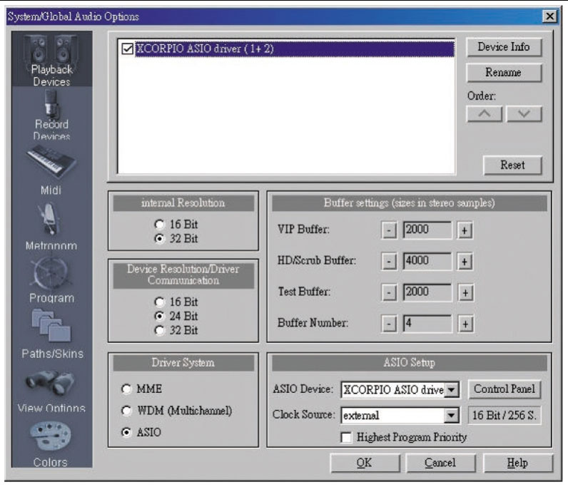Rename the selected device

[x=504, y=73]
